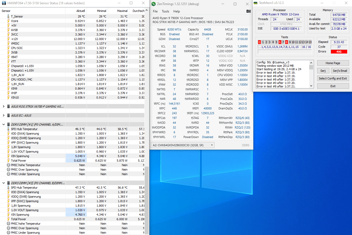Click the thermometer icon beside T_Sensor
Image resolution: width=352 pixels, height=235 pixels.
(8, 16)
